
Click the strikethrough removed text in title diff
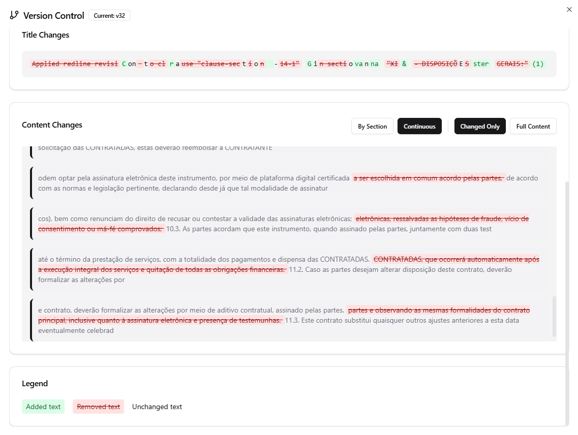coord(75,64)
